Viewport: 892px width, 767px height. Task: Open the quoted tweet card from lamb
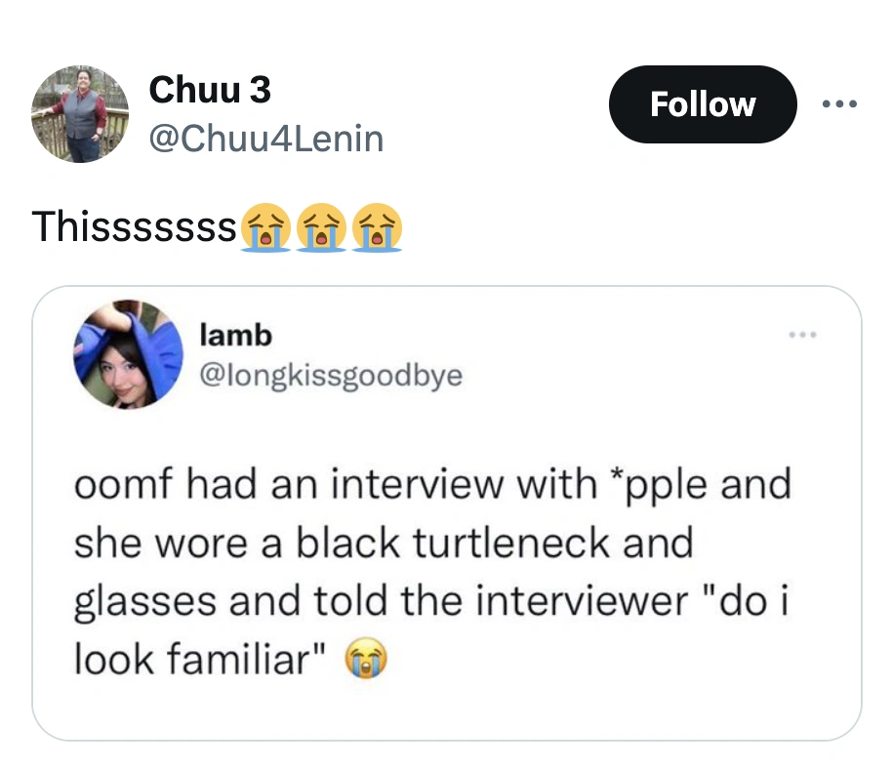pyautogui.click(x=446, y=509)
